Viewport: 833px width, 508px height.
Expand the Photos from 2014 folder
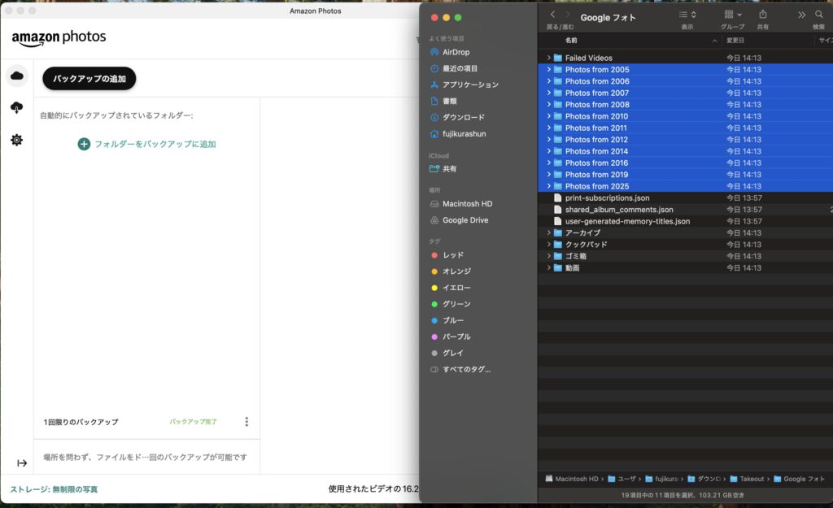549,151
